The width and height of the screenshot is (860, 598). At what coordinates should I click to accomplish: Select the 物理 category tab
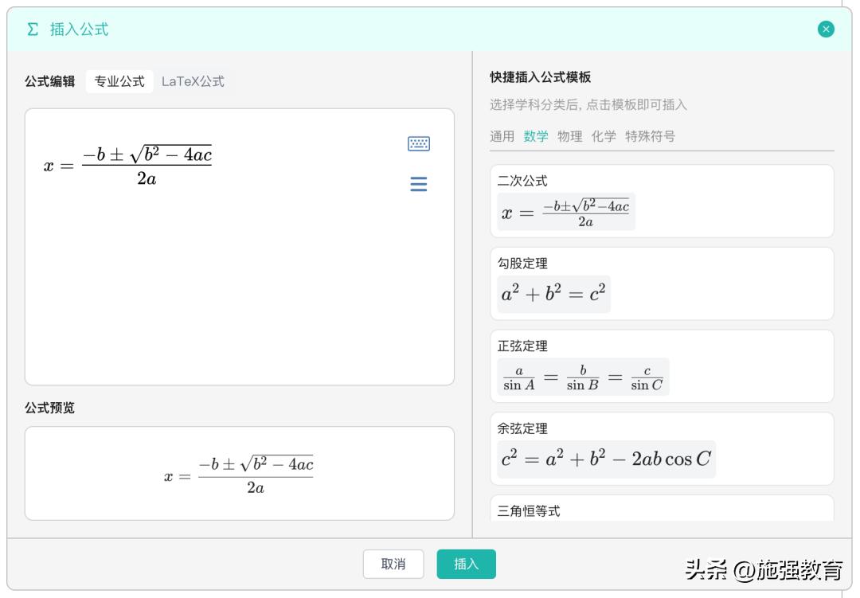click(570, 136)
